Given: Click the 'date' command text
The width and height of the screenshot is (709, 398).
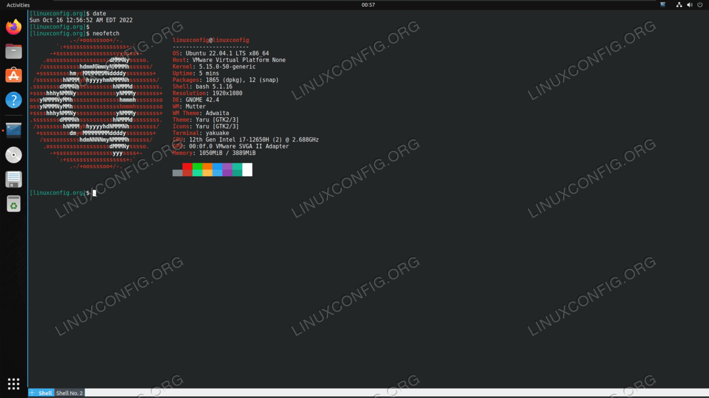Looking at the screenshot, I should (x=99, y=14).
